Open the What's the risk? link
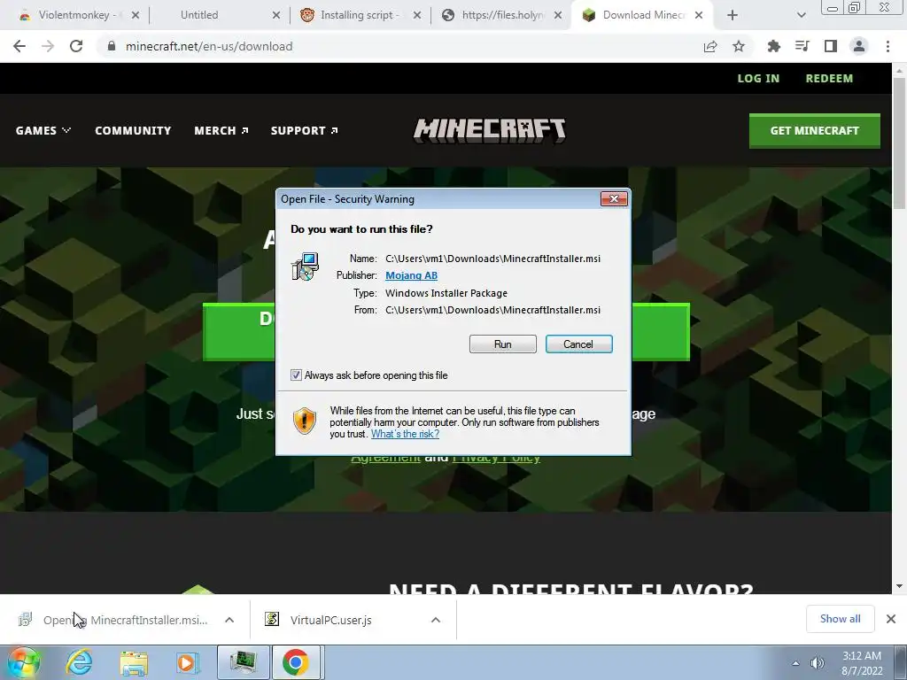The width and height of the screenshot is (907, 680). [x=405, y=434]
